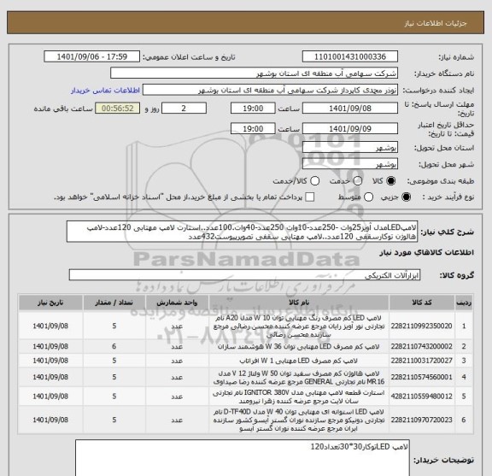Screen dimensions: 492x476
Task: Click item name لامپ کم مصرف LED مهتابی 1 W افراتاب
Action: [x=298, y=361]
